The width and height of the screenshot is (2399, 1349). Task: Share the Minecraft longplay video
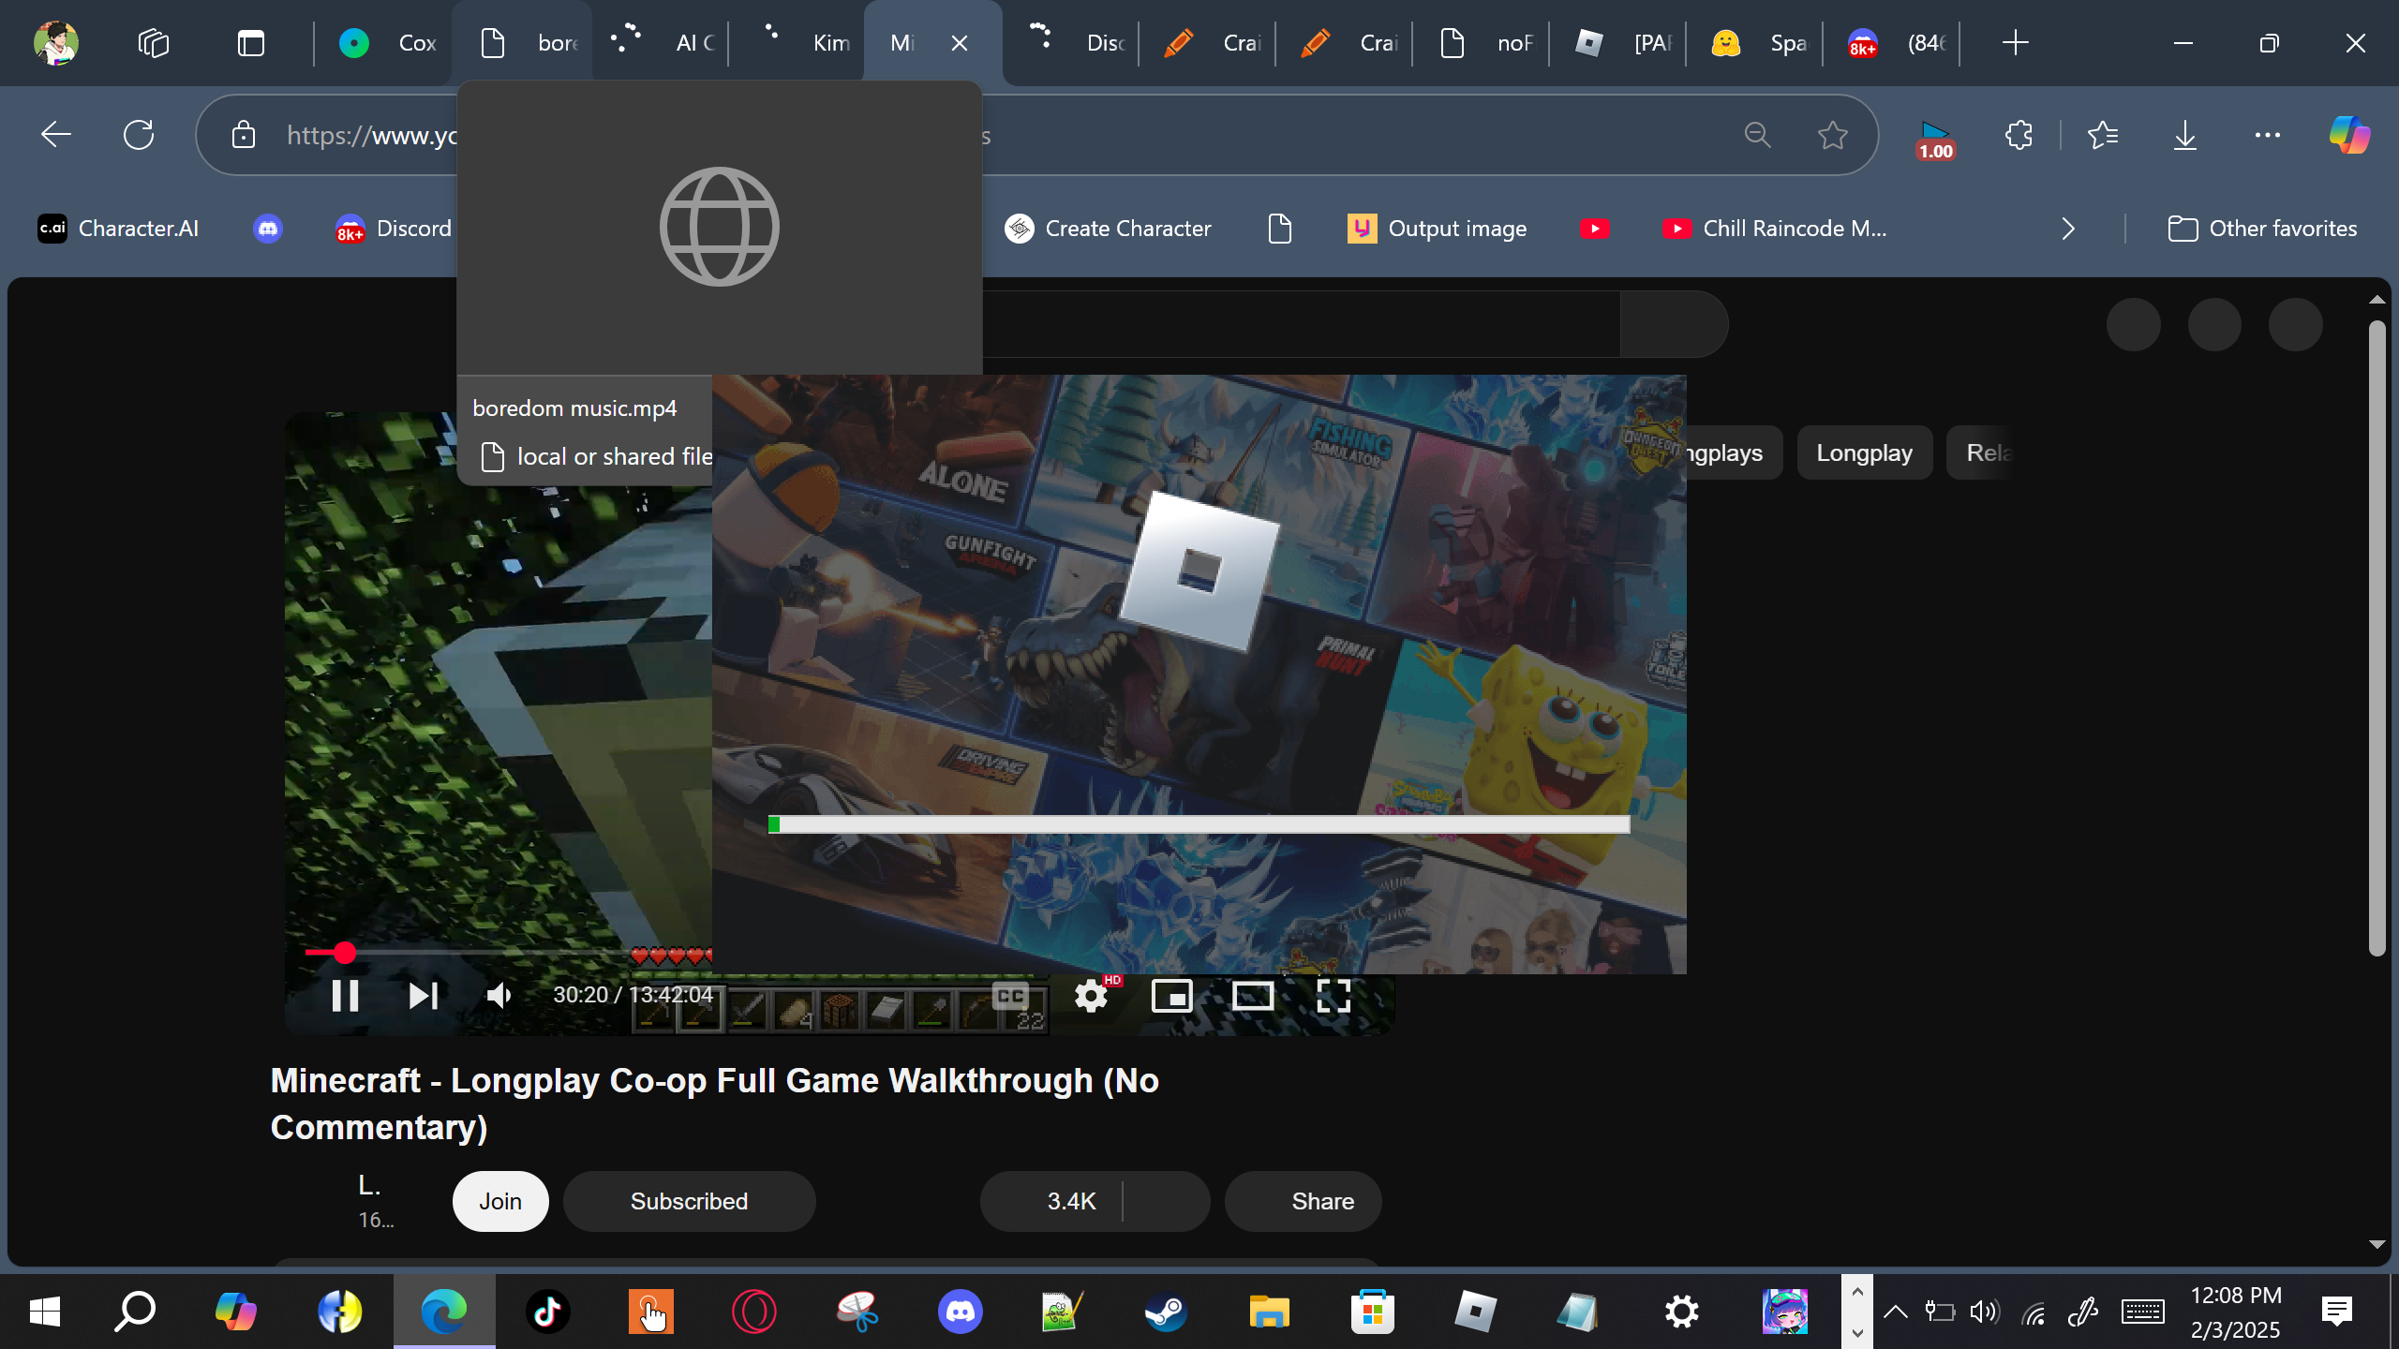click(x=1303, y=1201)
